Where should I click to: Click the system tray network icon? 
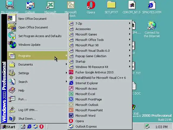pyautogui.click(x=147, y=127)
